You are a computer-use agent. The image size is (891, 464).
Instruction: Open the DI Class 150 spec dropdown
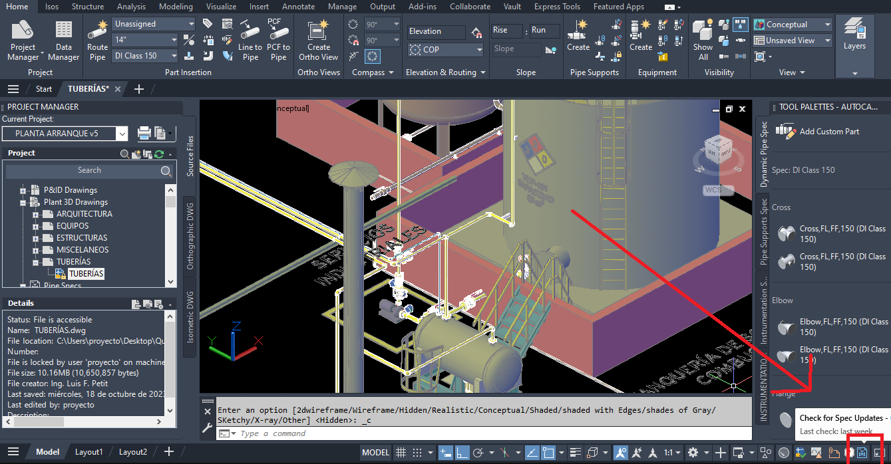click(145, 56)
